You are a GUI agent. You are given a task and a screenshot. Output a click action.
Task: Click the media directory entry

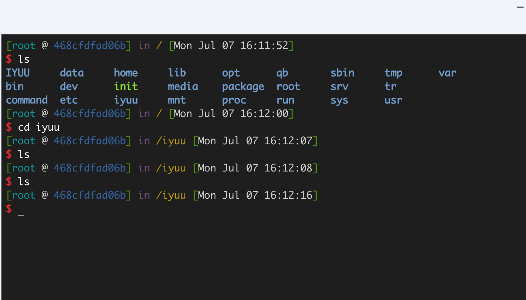pyautogui.click(x=183, y=86)
